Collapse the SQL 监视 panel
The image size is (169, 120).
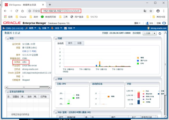point(56,112)
